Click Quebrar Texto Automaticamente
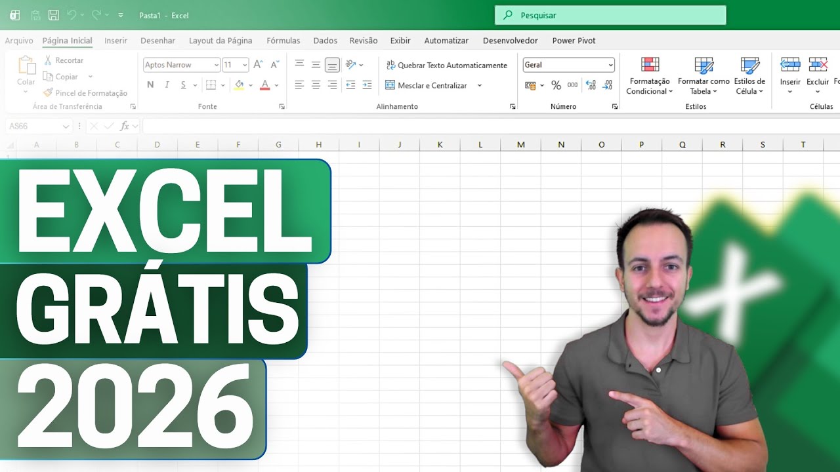The image size is (840, 472). pos(446,66)
